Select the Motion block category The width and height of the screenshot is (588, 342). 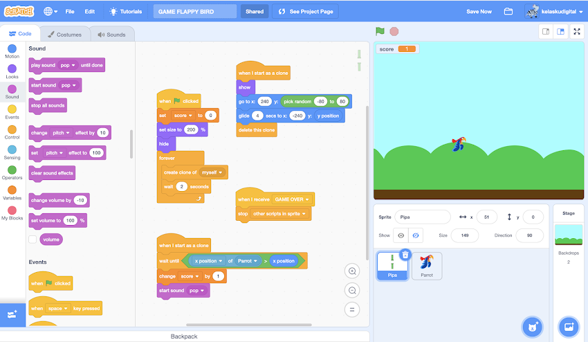pos(12,51)
